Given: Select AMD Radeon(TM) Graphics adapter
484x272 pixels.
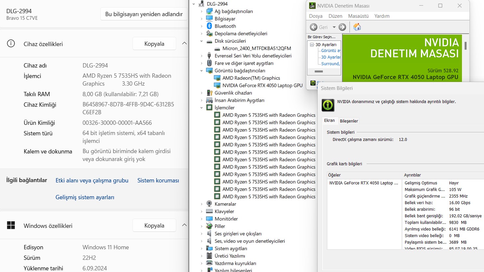Looking at the screenshot, I should [251, 78].
